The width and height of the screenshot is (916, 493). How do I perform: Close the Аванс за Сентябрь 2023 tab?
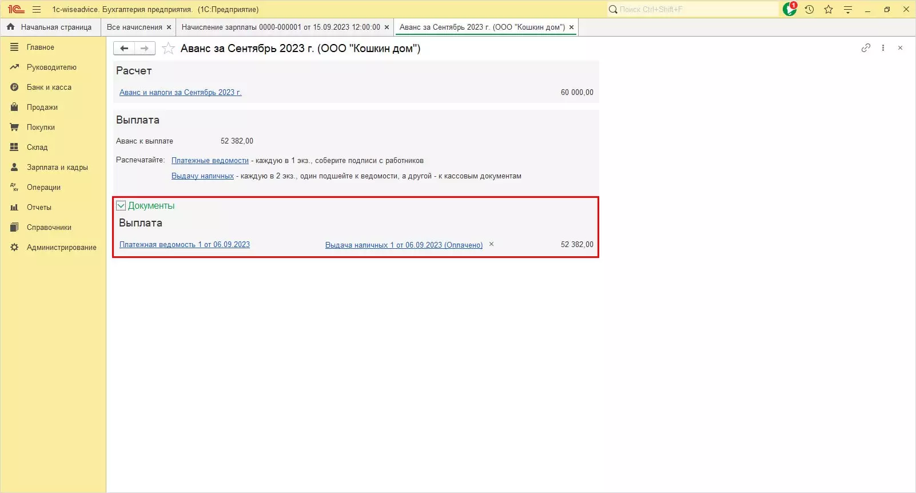[x=571, y=27]
